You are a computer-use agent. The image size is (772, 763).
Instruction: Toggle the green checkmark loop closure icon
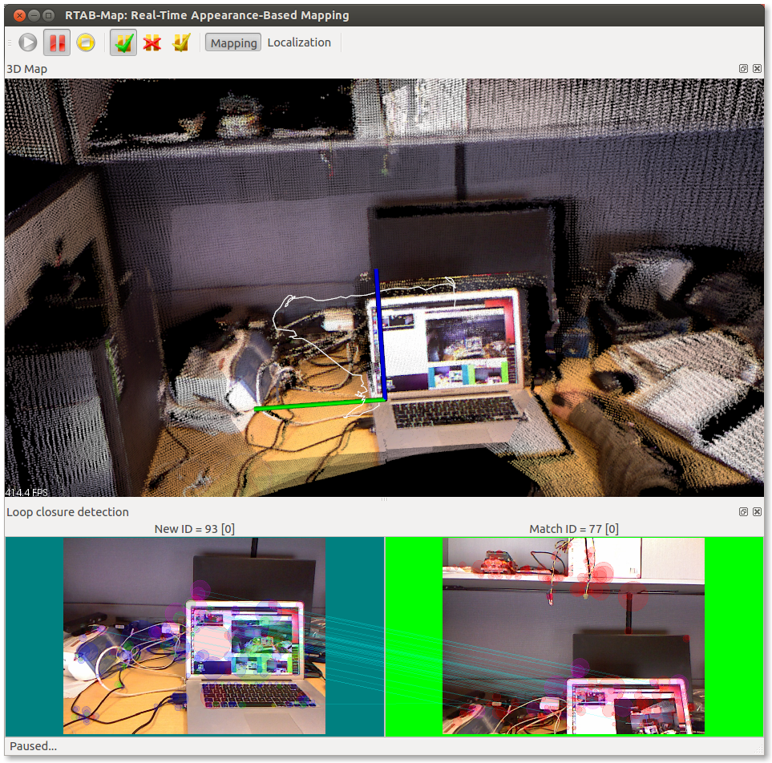123,42
